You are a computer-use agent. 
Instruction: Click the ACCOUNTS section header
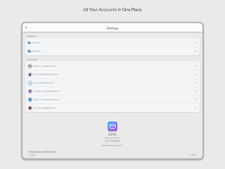click(32, 59)
